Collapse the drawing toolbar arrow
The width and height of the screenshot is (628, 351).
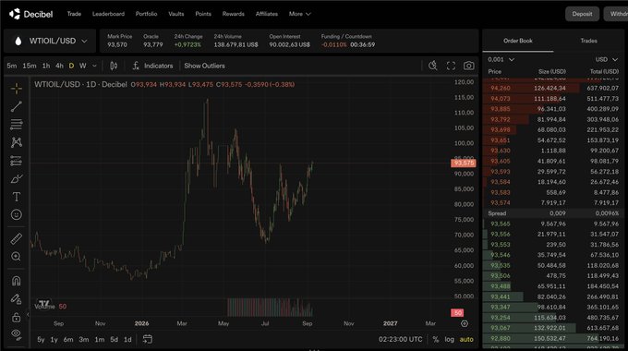[28, 315]
